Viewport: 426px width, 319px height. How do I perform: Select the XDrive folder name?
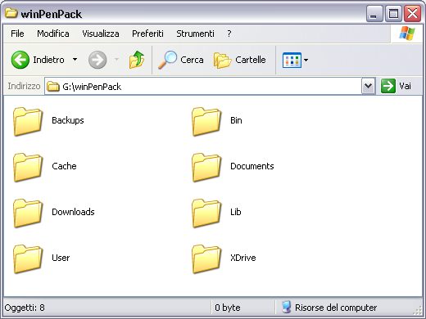[243, 258]
